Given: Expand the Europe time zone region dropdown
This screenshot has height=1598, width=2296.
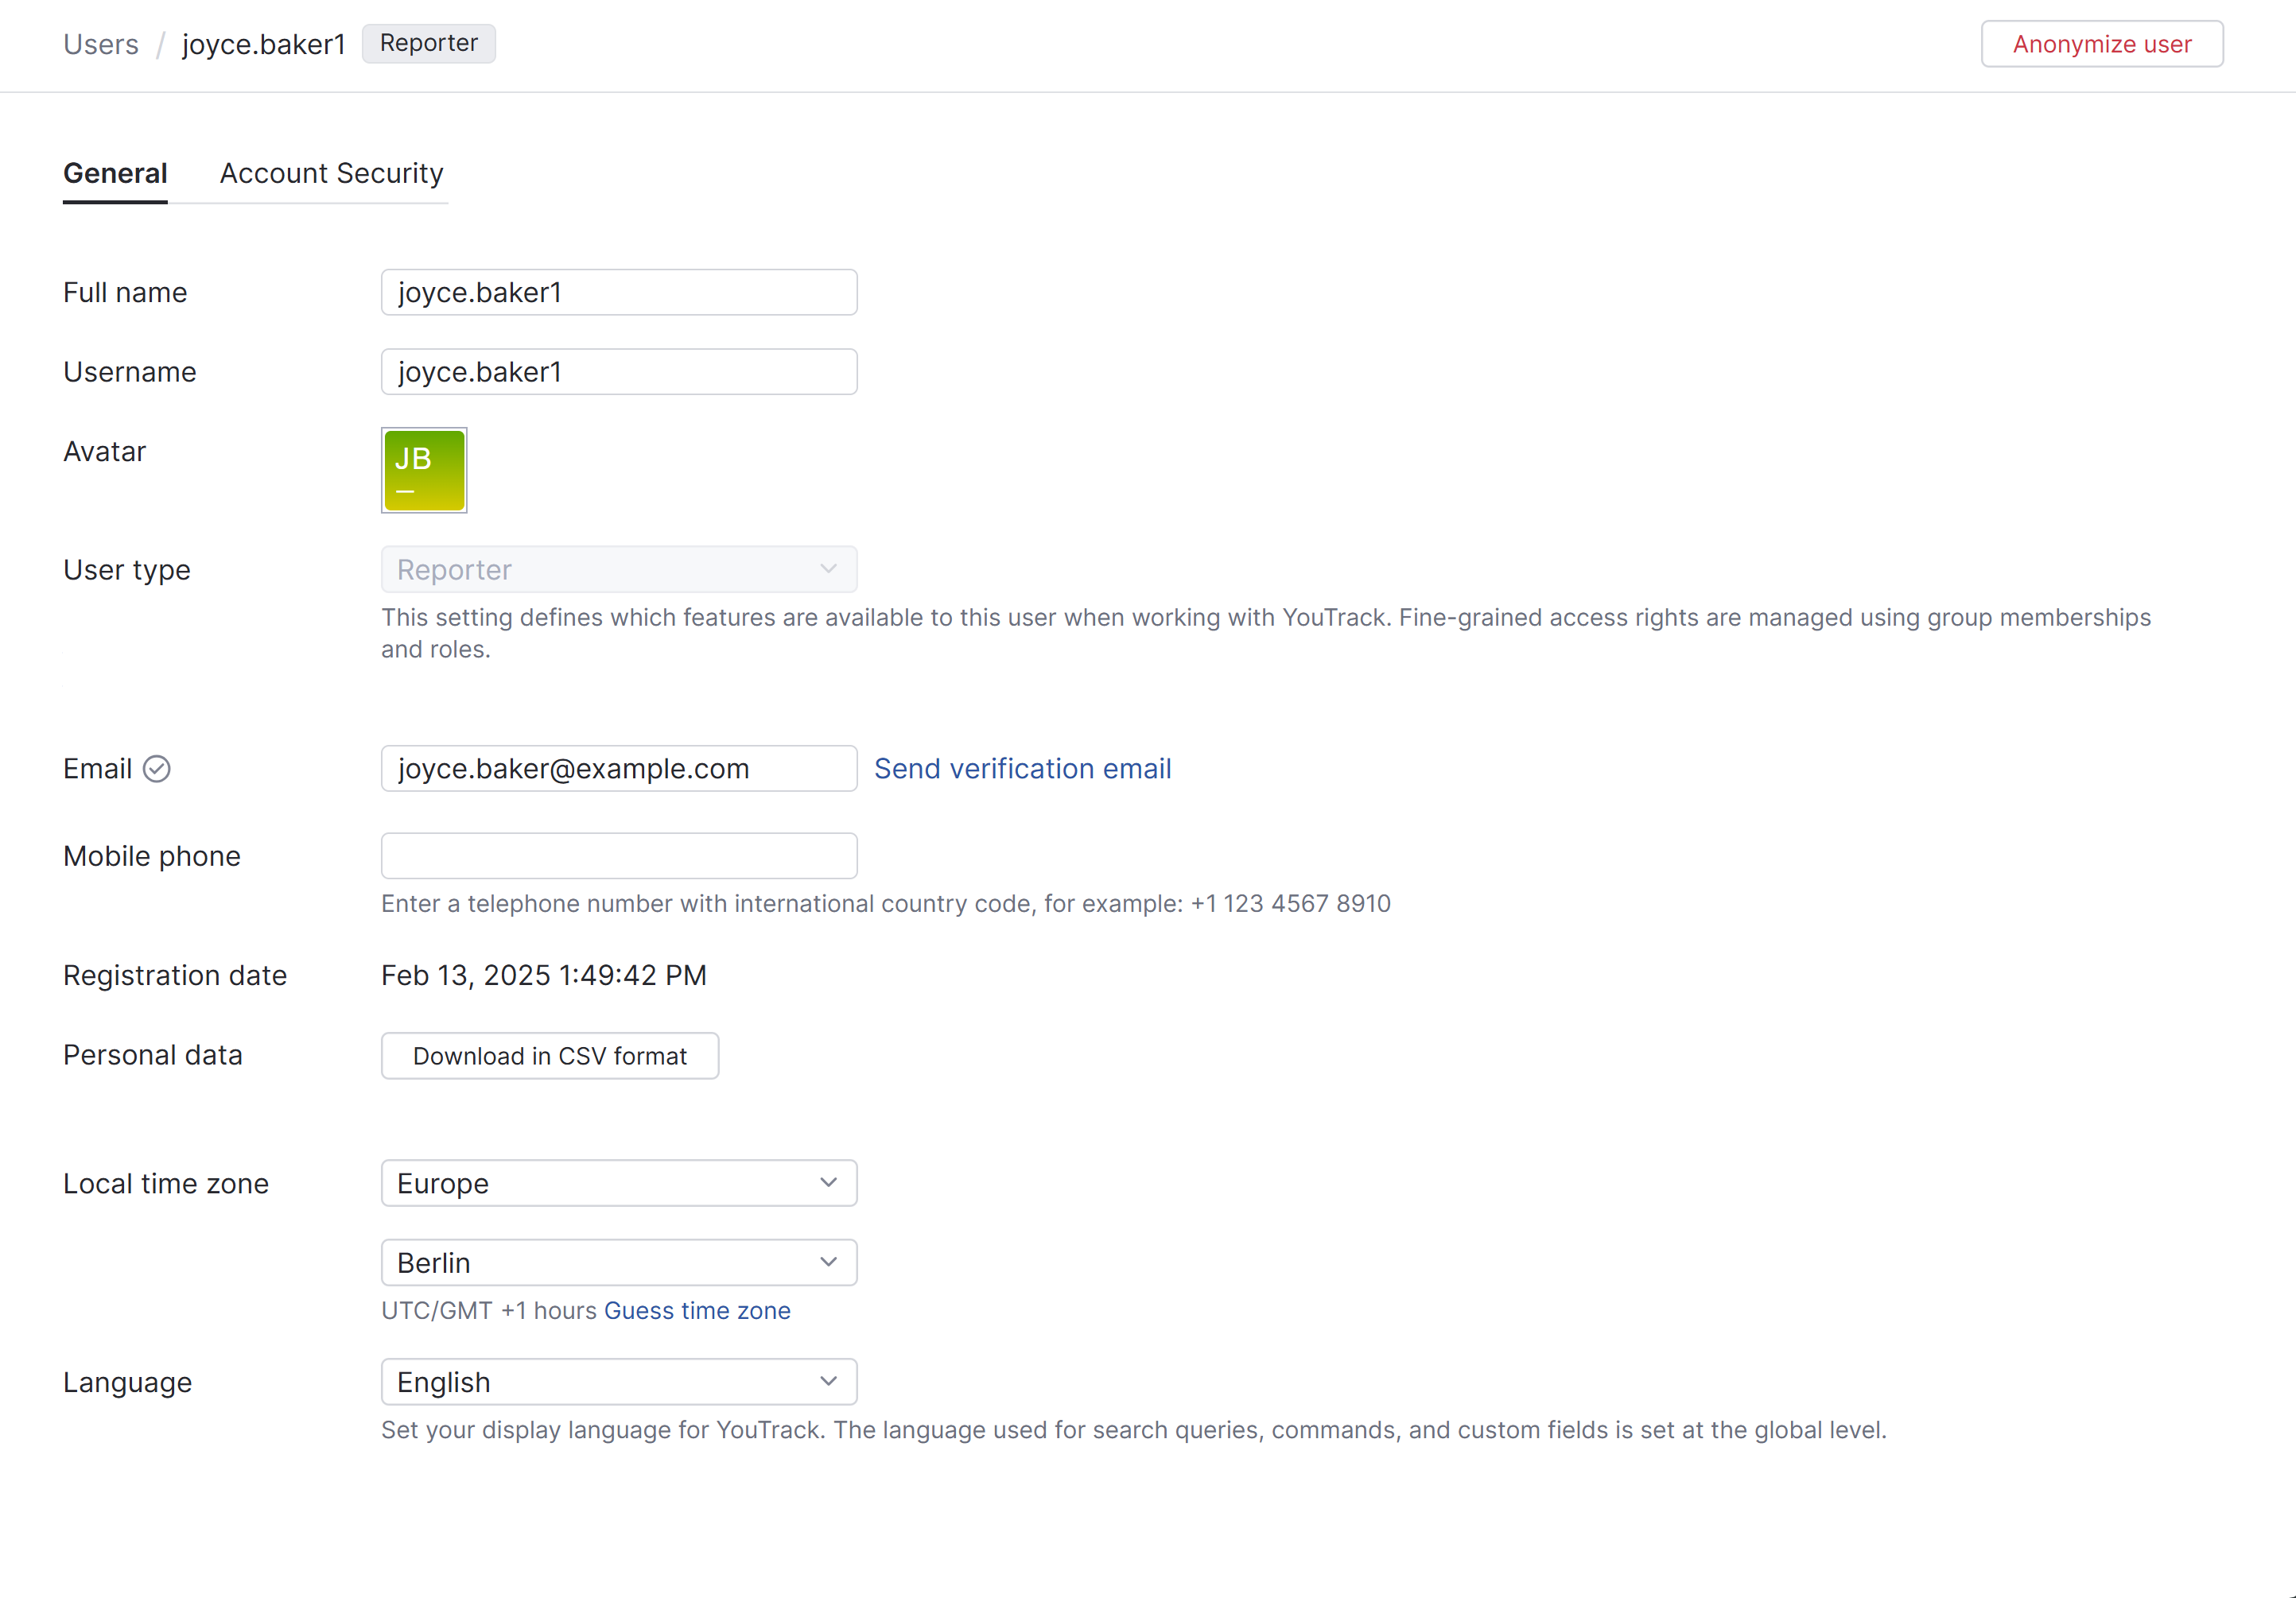Looking at the screenshot, I should pos(618,1183).
